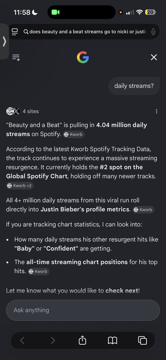The image size is (166, 360).
Task: Tap the Safari share icon
Action: tap(82, 340)
